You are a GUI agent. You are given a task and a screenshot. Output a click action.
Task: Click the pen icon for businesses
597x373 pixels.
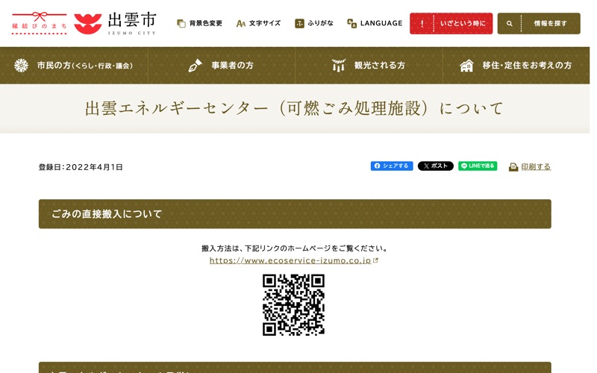point(195,66)
